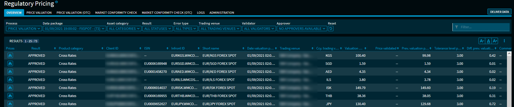The width and height of the screenshot is (514, 107).
Task: Expand the All Validators dropdown
Action: [x=259, y=28]
